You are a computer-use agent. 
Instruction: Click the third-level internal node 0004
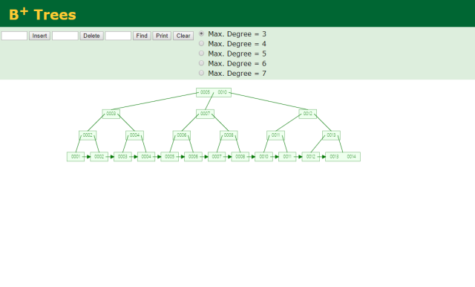pyautogui.click(x=134, y=135)
